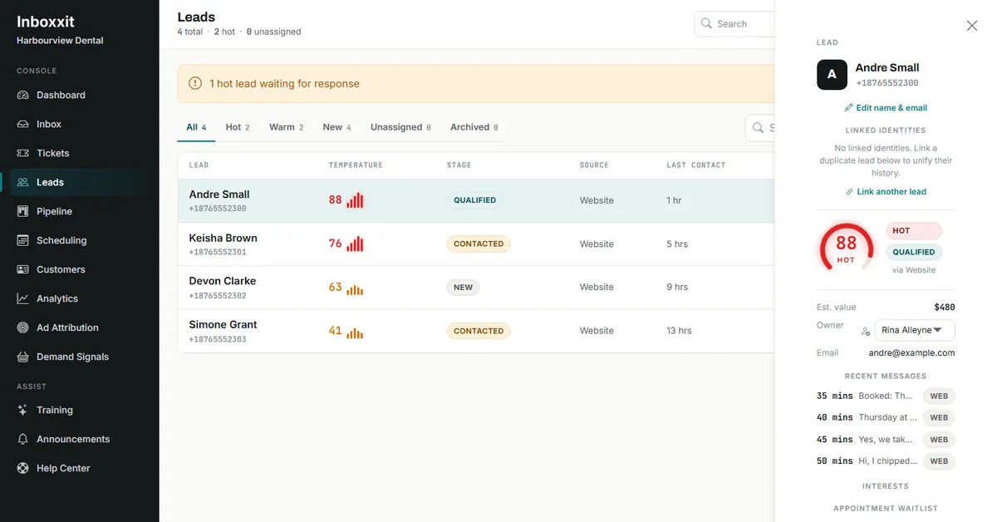Click CONTACTED badge in Keisha Brown row

[x=479, y=244]
